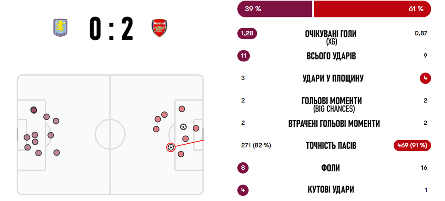Click the ОЧІКУВАНІ ГОЛИ stat label

(331, 35)
